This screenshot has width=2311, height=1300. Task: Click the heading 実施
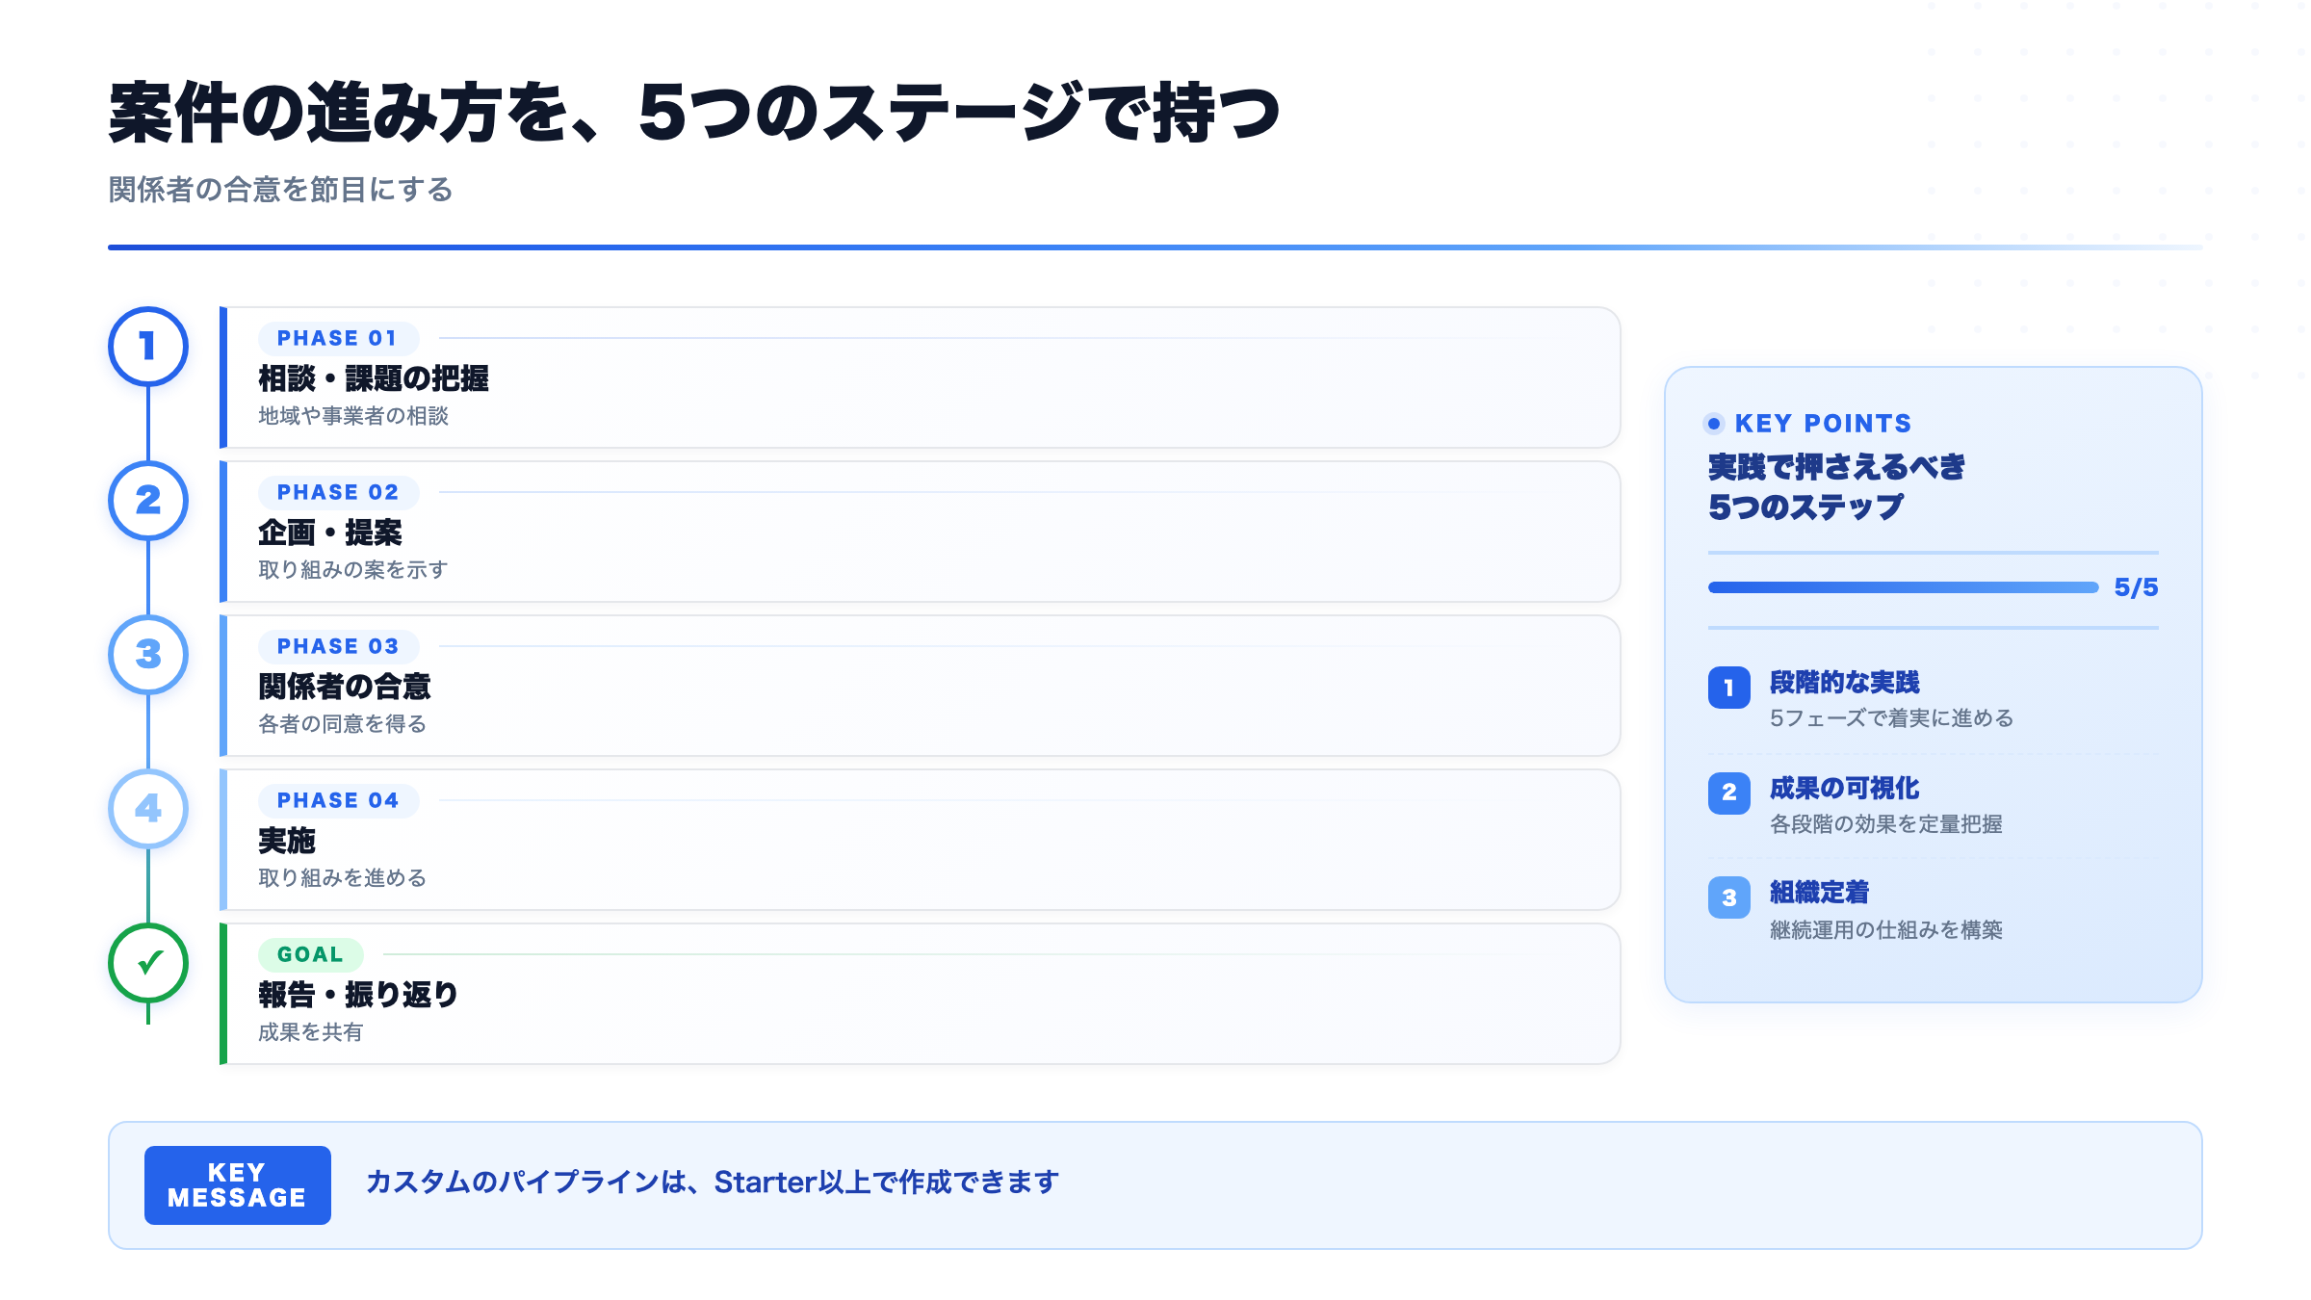pyautogui.click(x=287, y=841)
